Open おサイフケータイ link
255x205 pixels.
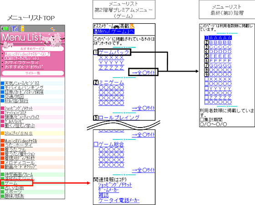[x=22, y=62]
